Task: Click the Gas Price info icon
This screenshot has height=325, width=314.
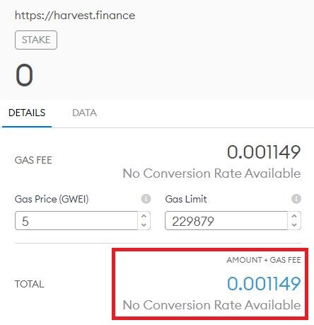Action: click(146, 199)
